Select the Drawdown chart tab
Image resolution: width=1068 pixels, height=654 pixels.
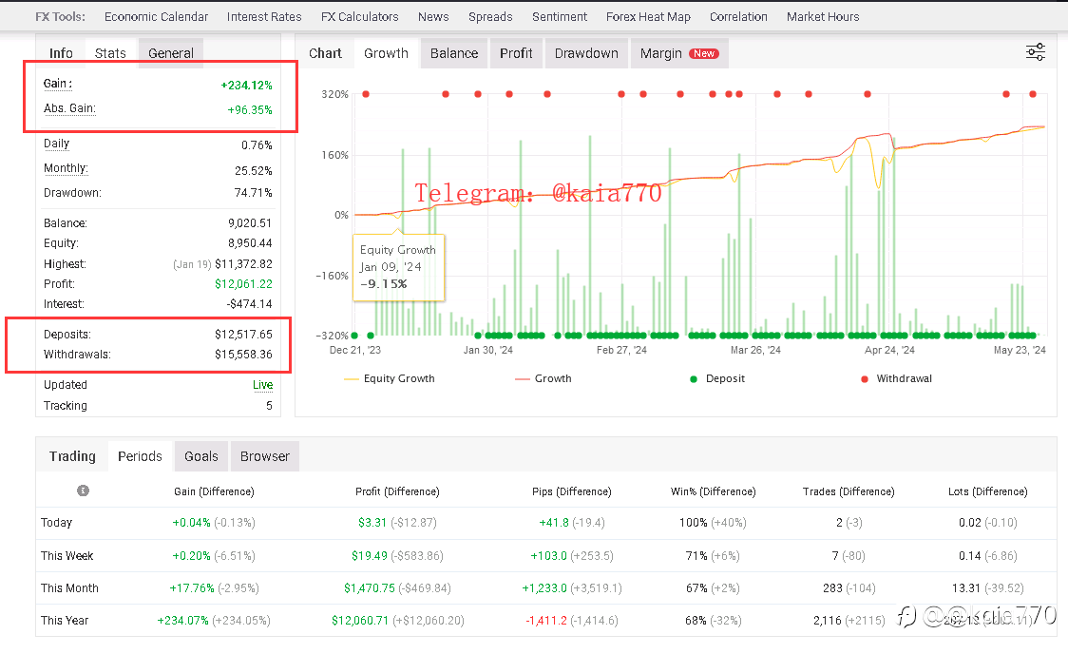(586, 53)
